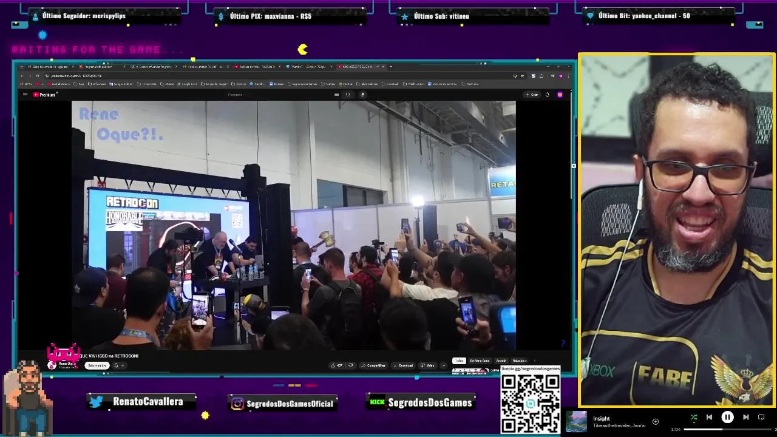Click the livepix QR code
Image resolution: width=777 pixels, height=437 pixels.
[530, 403]
